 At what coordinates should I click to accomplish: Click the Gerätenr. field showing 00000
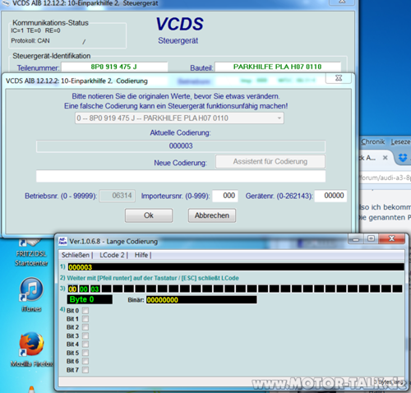pyautogui.click(x=330, y=196)
